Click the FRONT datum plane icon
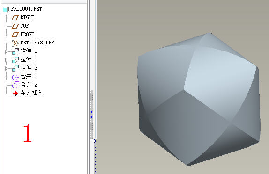The height and width of the screenshot is (174, 269). 15,35
